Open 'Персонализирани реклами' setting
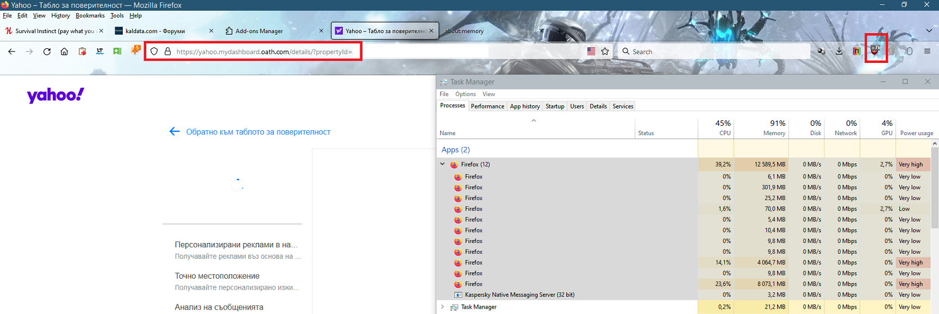Image resolution: width=939 pixels, height=314 pixels. click(x=236, y=245)
